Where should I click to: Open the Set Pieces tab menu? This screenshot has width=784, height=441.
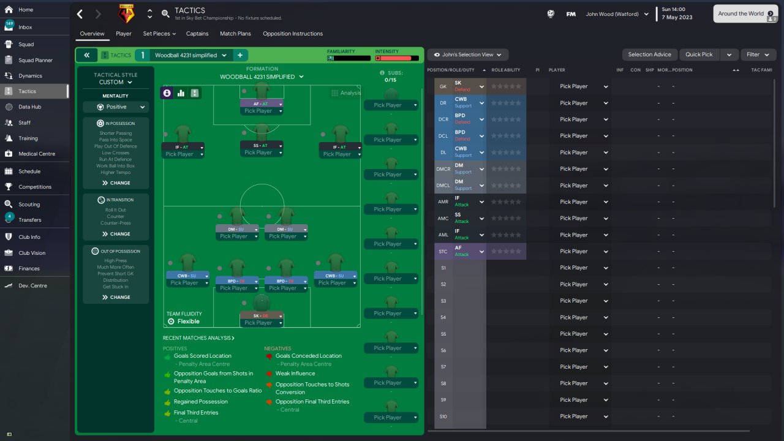click(159, 34)
